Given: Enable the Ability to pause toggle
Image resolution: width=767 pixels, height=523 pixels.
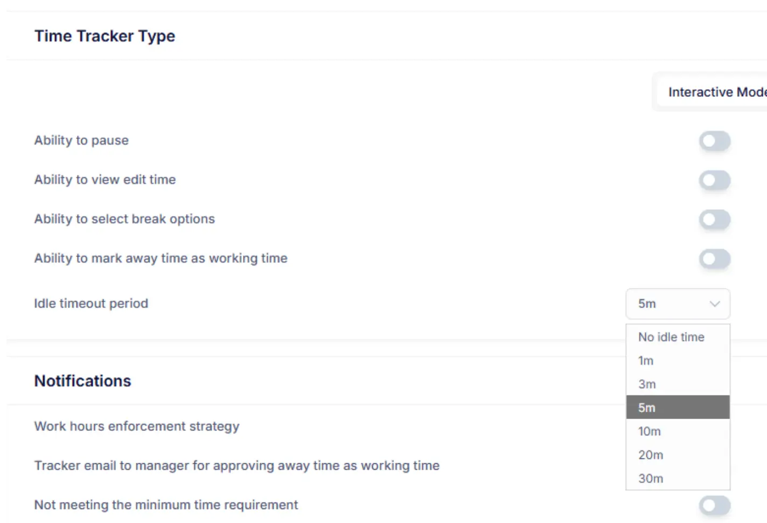Looking at the screenshot, I should pos(715,140).
